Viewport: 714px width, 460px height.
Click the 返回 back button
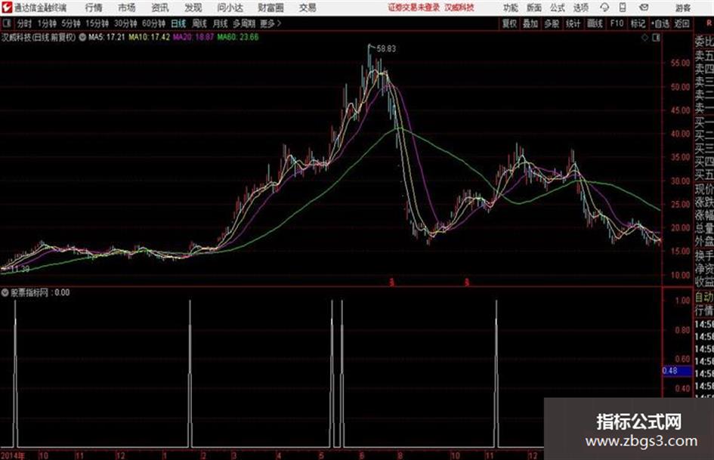coord(682,23)
